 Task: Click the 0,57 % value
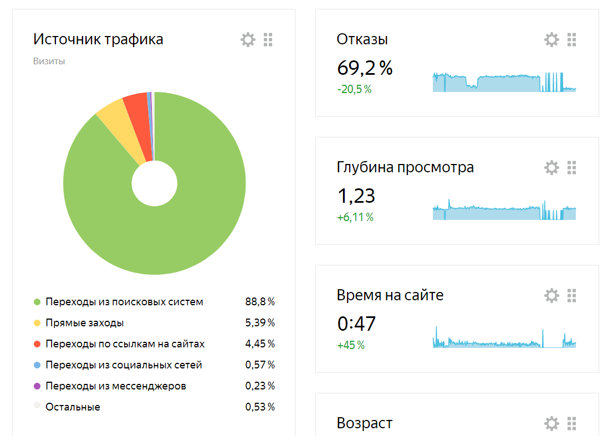260,365
